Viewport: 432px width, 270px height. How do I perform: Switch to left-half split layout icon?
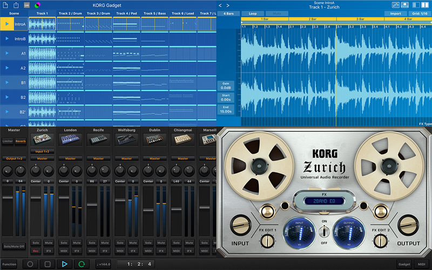click(416, 5)
